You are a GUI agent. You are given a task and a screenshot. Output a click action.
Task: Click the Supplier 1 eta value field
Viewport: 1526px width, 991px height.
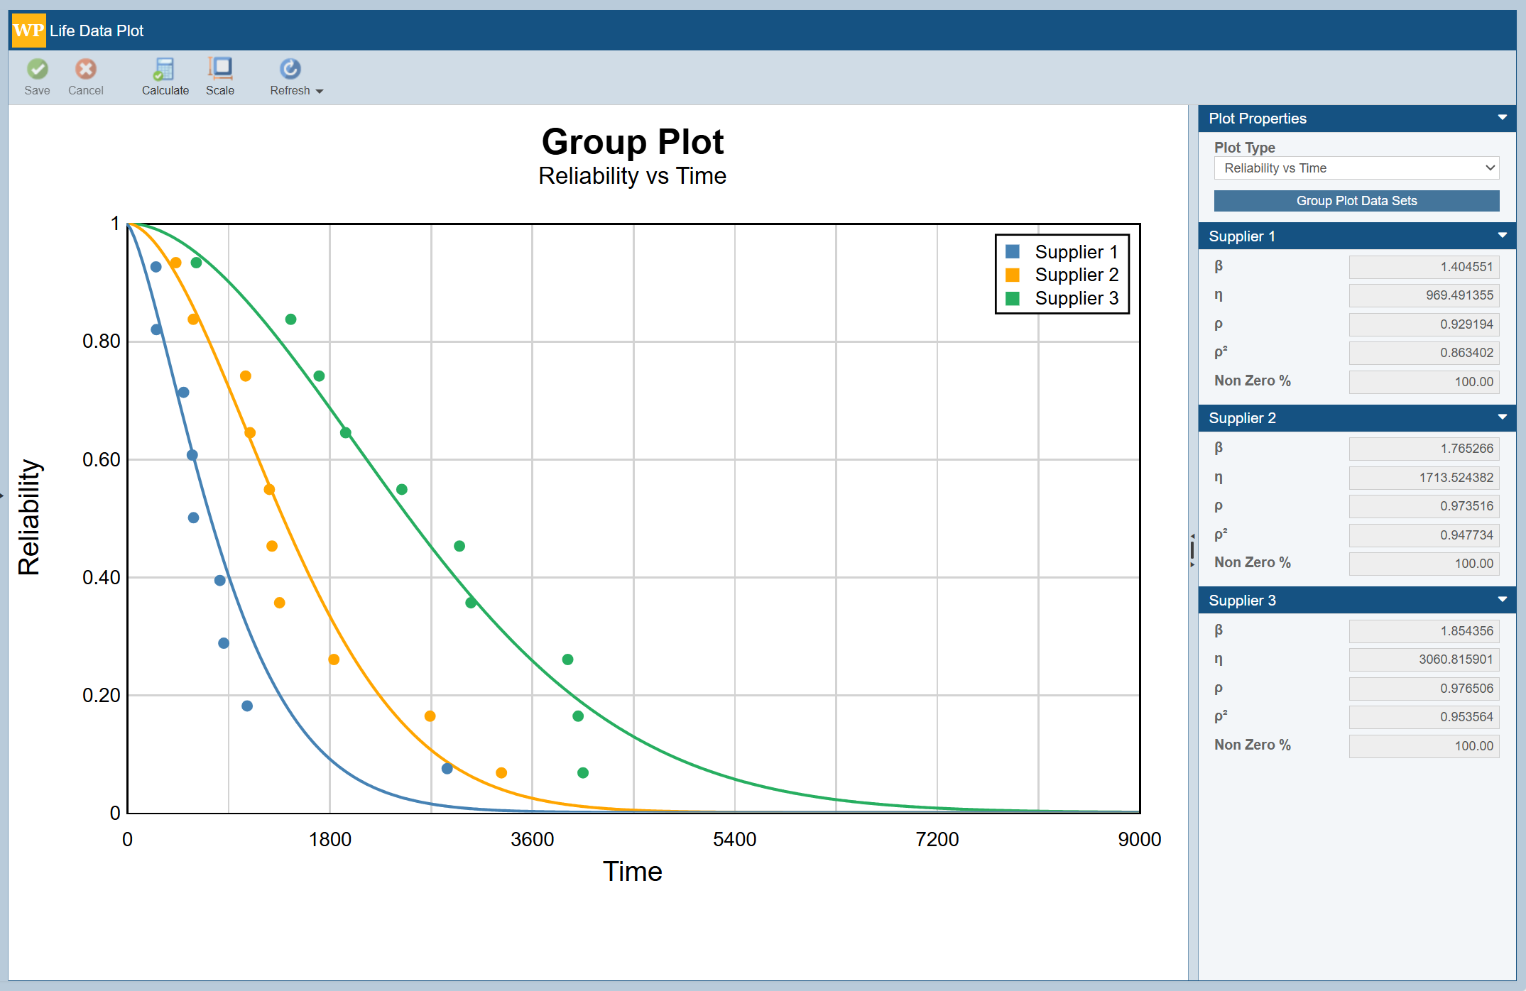[x=1424, y=295]
